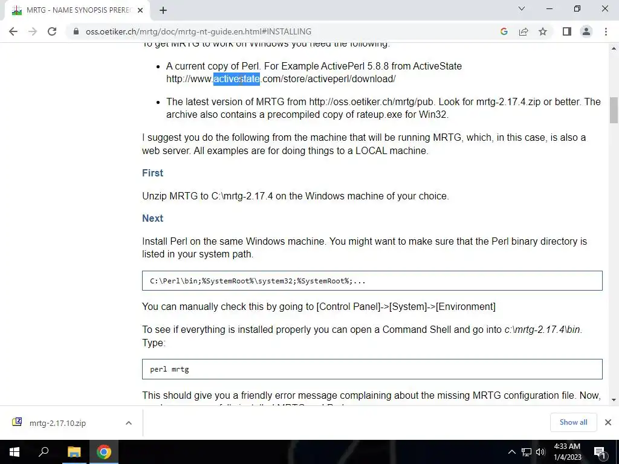Click the page scrollbar thumb
Screen dimensions: 619x464
614,111
